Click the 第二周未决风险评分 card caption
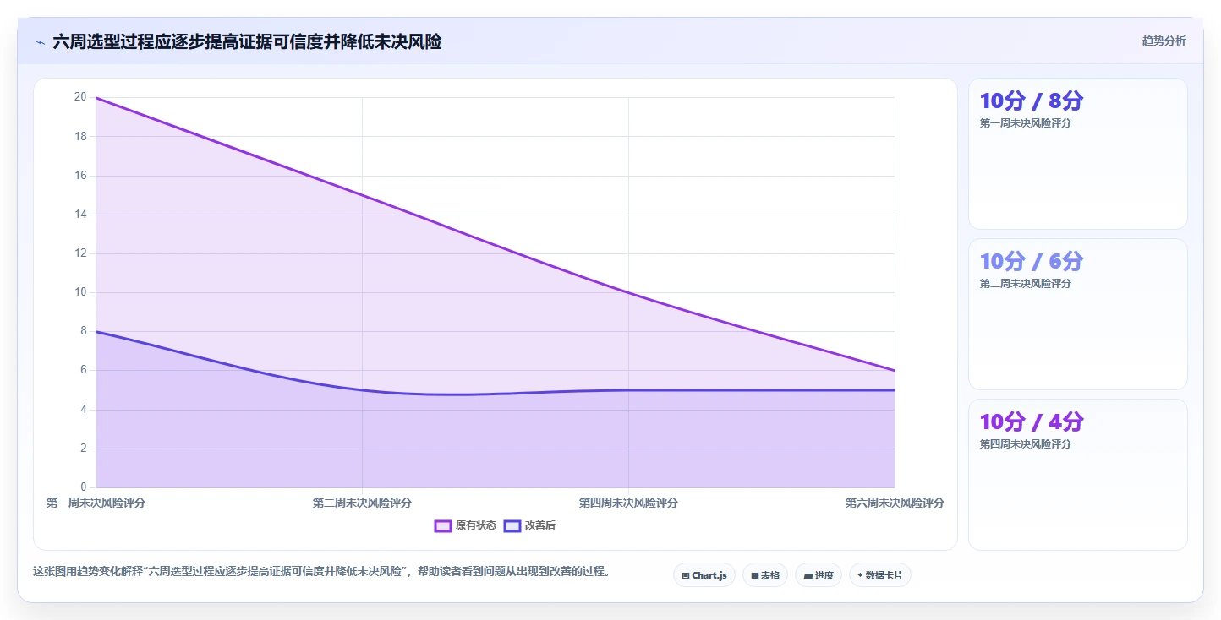Screen dimensions: 1221x620 [1026, 284]
